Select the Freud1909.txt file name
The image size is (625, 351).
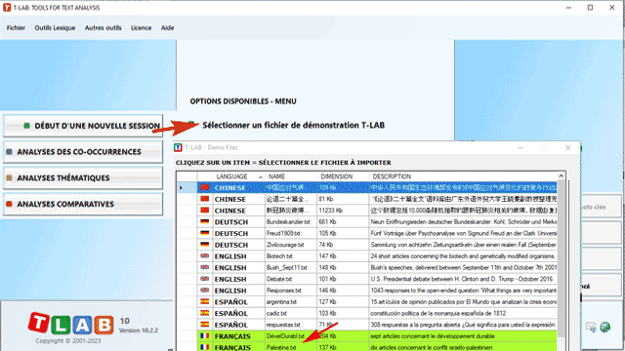click(x=283, y=234)
